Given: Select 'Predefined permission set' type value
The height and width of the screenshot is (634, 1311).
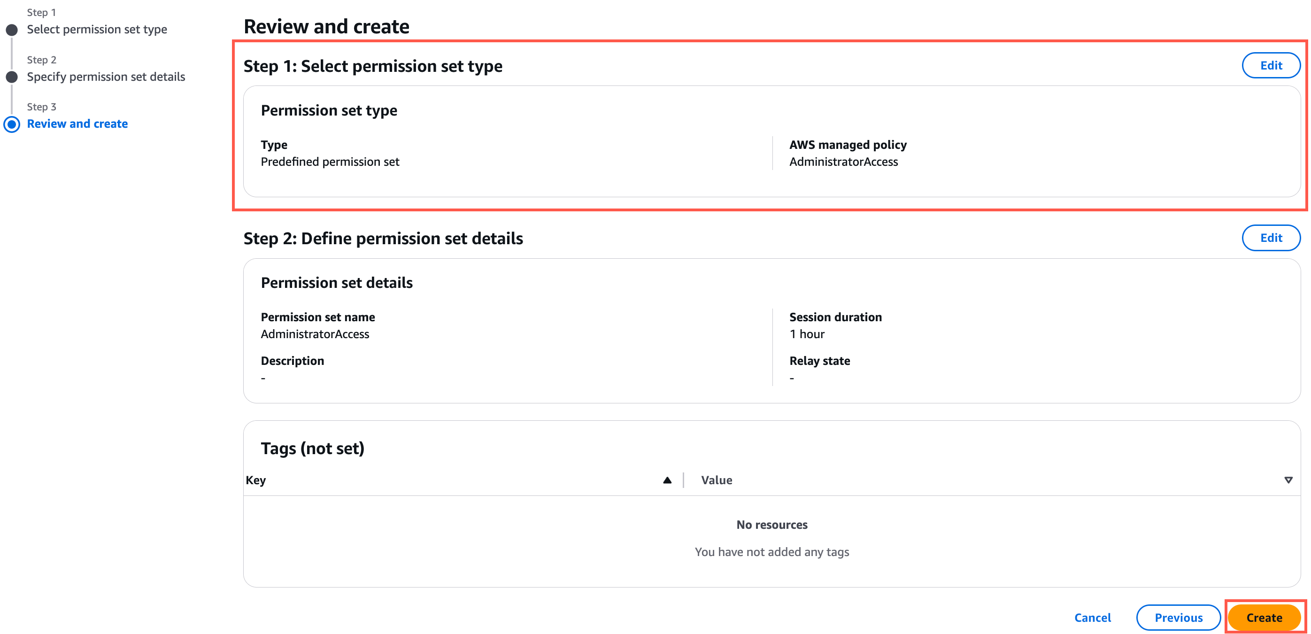Looking at the screenshot, I should coord(330,161).
